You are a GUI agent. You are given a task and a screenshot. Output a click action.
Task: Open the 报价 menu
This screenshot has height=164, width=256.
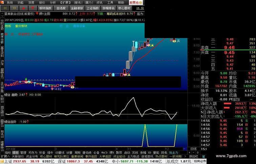(42, 2)
